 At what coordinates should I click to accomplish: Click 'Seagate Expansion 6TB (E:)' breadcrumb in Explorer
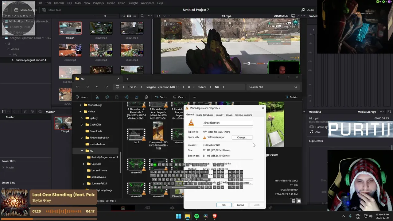[162, 87]
